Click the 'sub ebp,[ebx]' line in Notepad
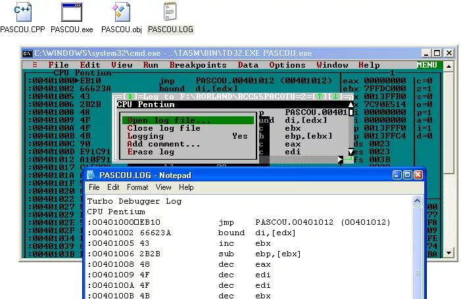 point(195,254)
